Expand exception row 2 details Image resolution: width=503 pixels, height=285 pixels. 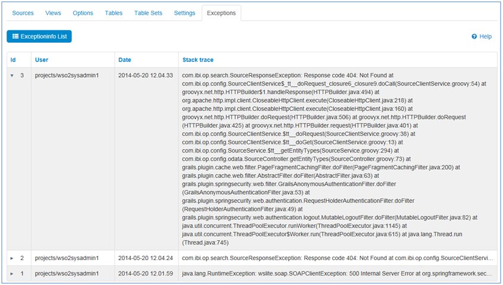[x=12, y=258]
